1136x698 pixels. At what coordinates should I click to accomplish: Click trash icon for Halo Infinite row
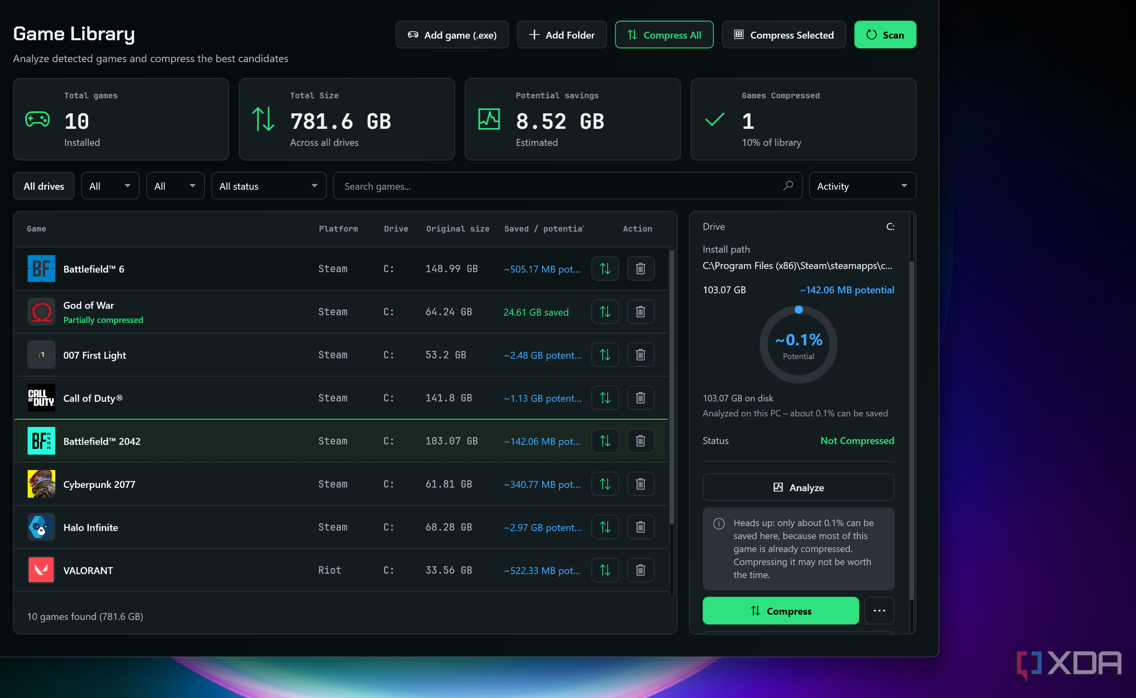641,527
